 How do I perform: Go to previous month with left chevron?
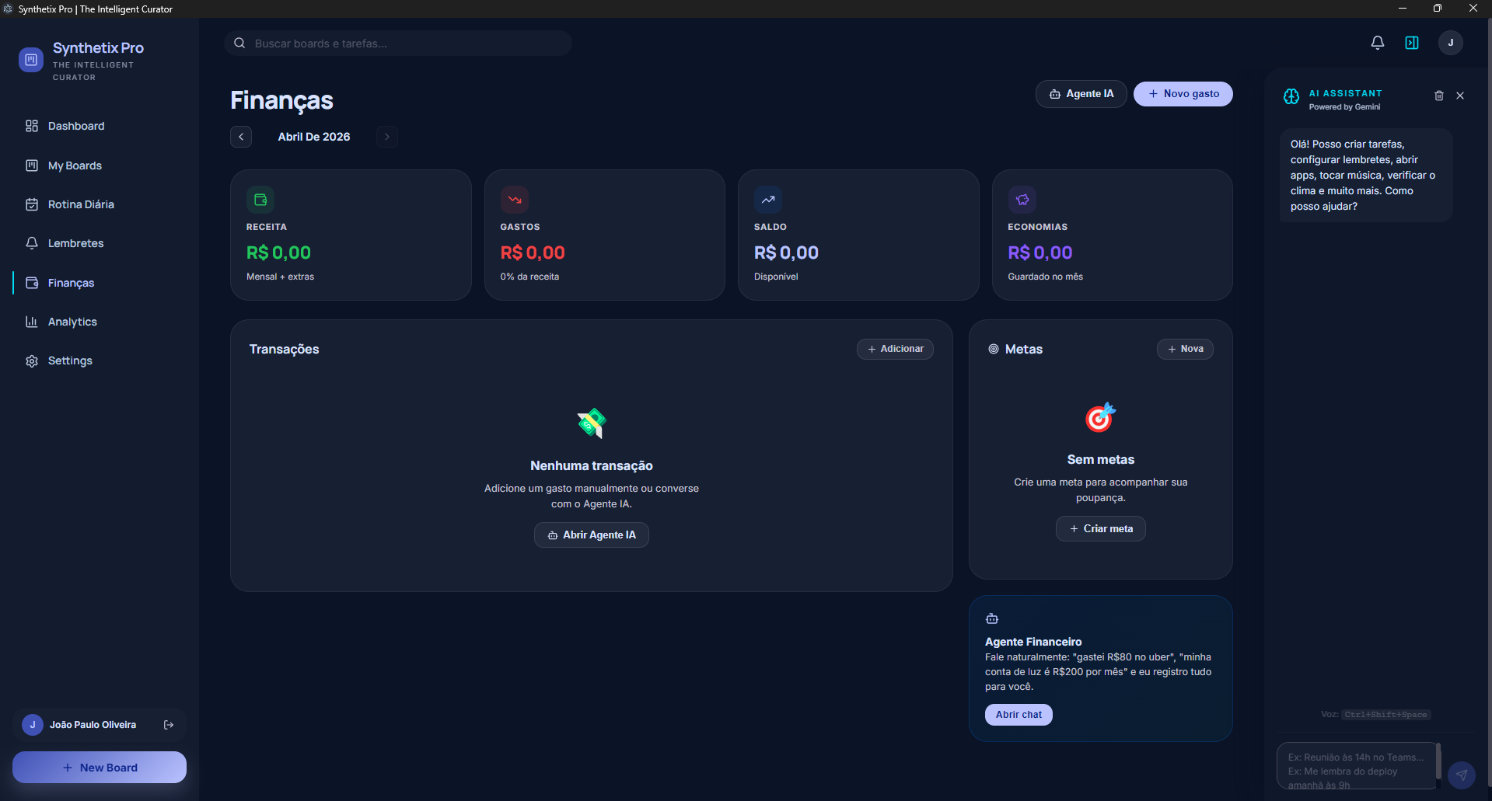[241, 137]
